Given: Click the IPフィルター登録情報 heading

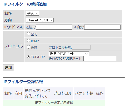Looking at the screenshot, I should click(x=23, y=82).
